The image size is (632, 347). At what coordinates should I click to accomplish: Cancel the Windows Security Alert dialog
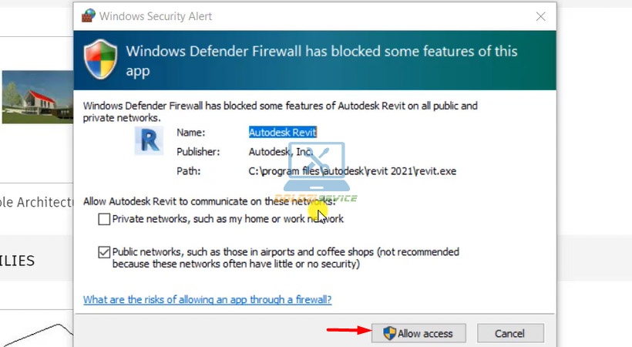510,333
